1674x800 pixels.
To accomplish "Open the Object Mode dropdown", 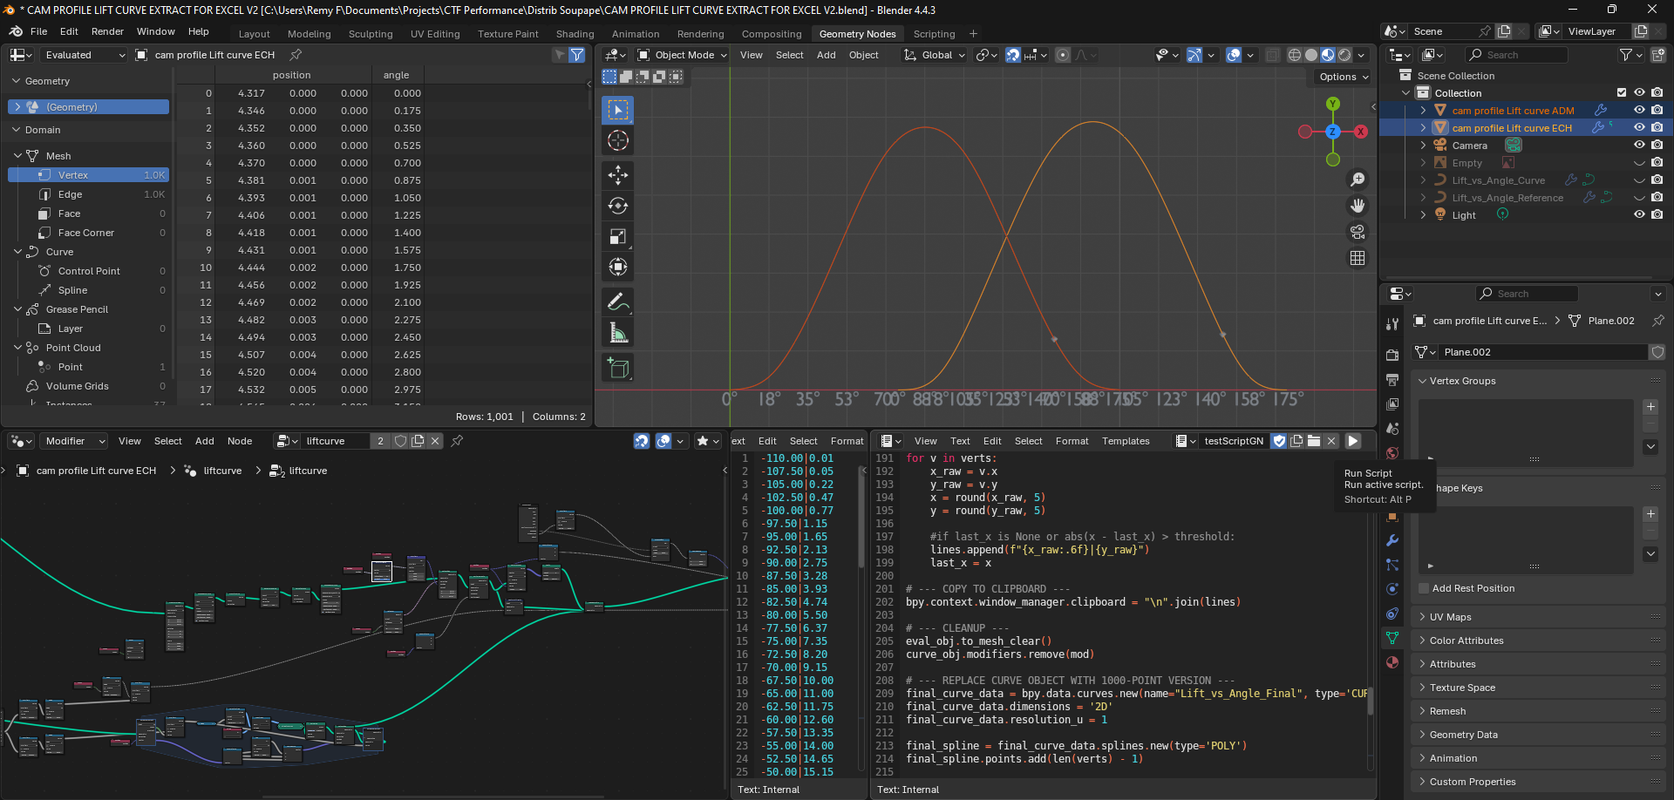I will [x=683, y=55].
